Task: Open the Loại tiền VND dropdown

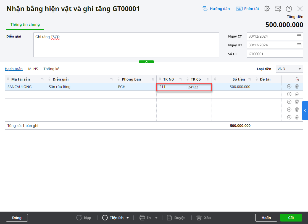Action: point(299,69)
